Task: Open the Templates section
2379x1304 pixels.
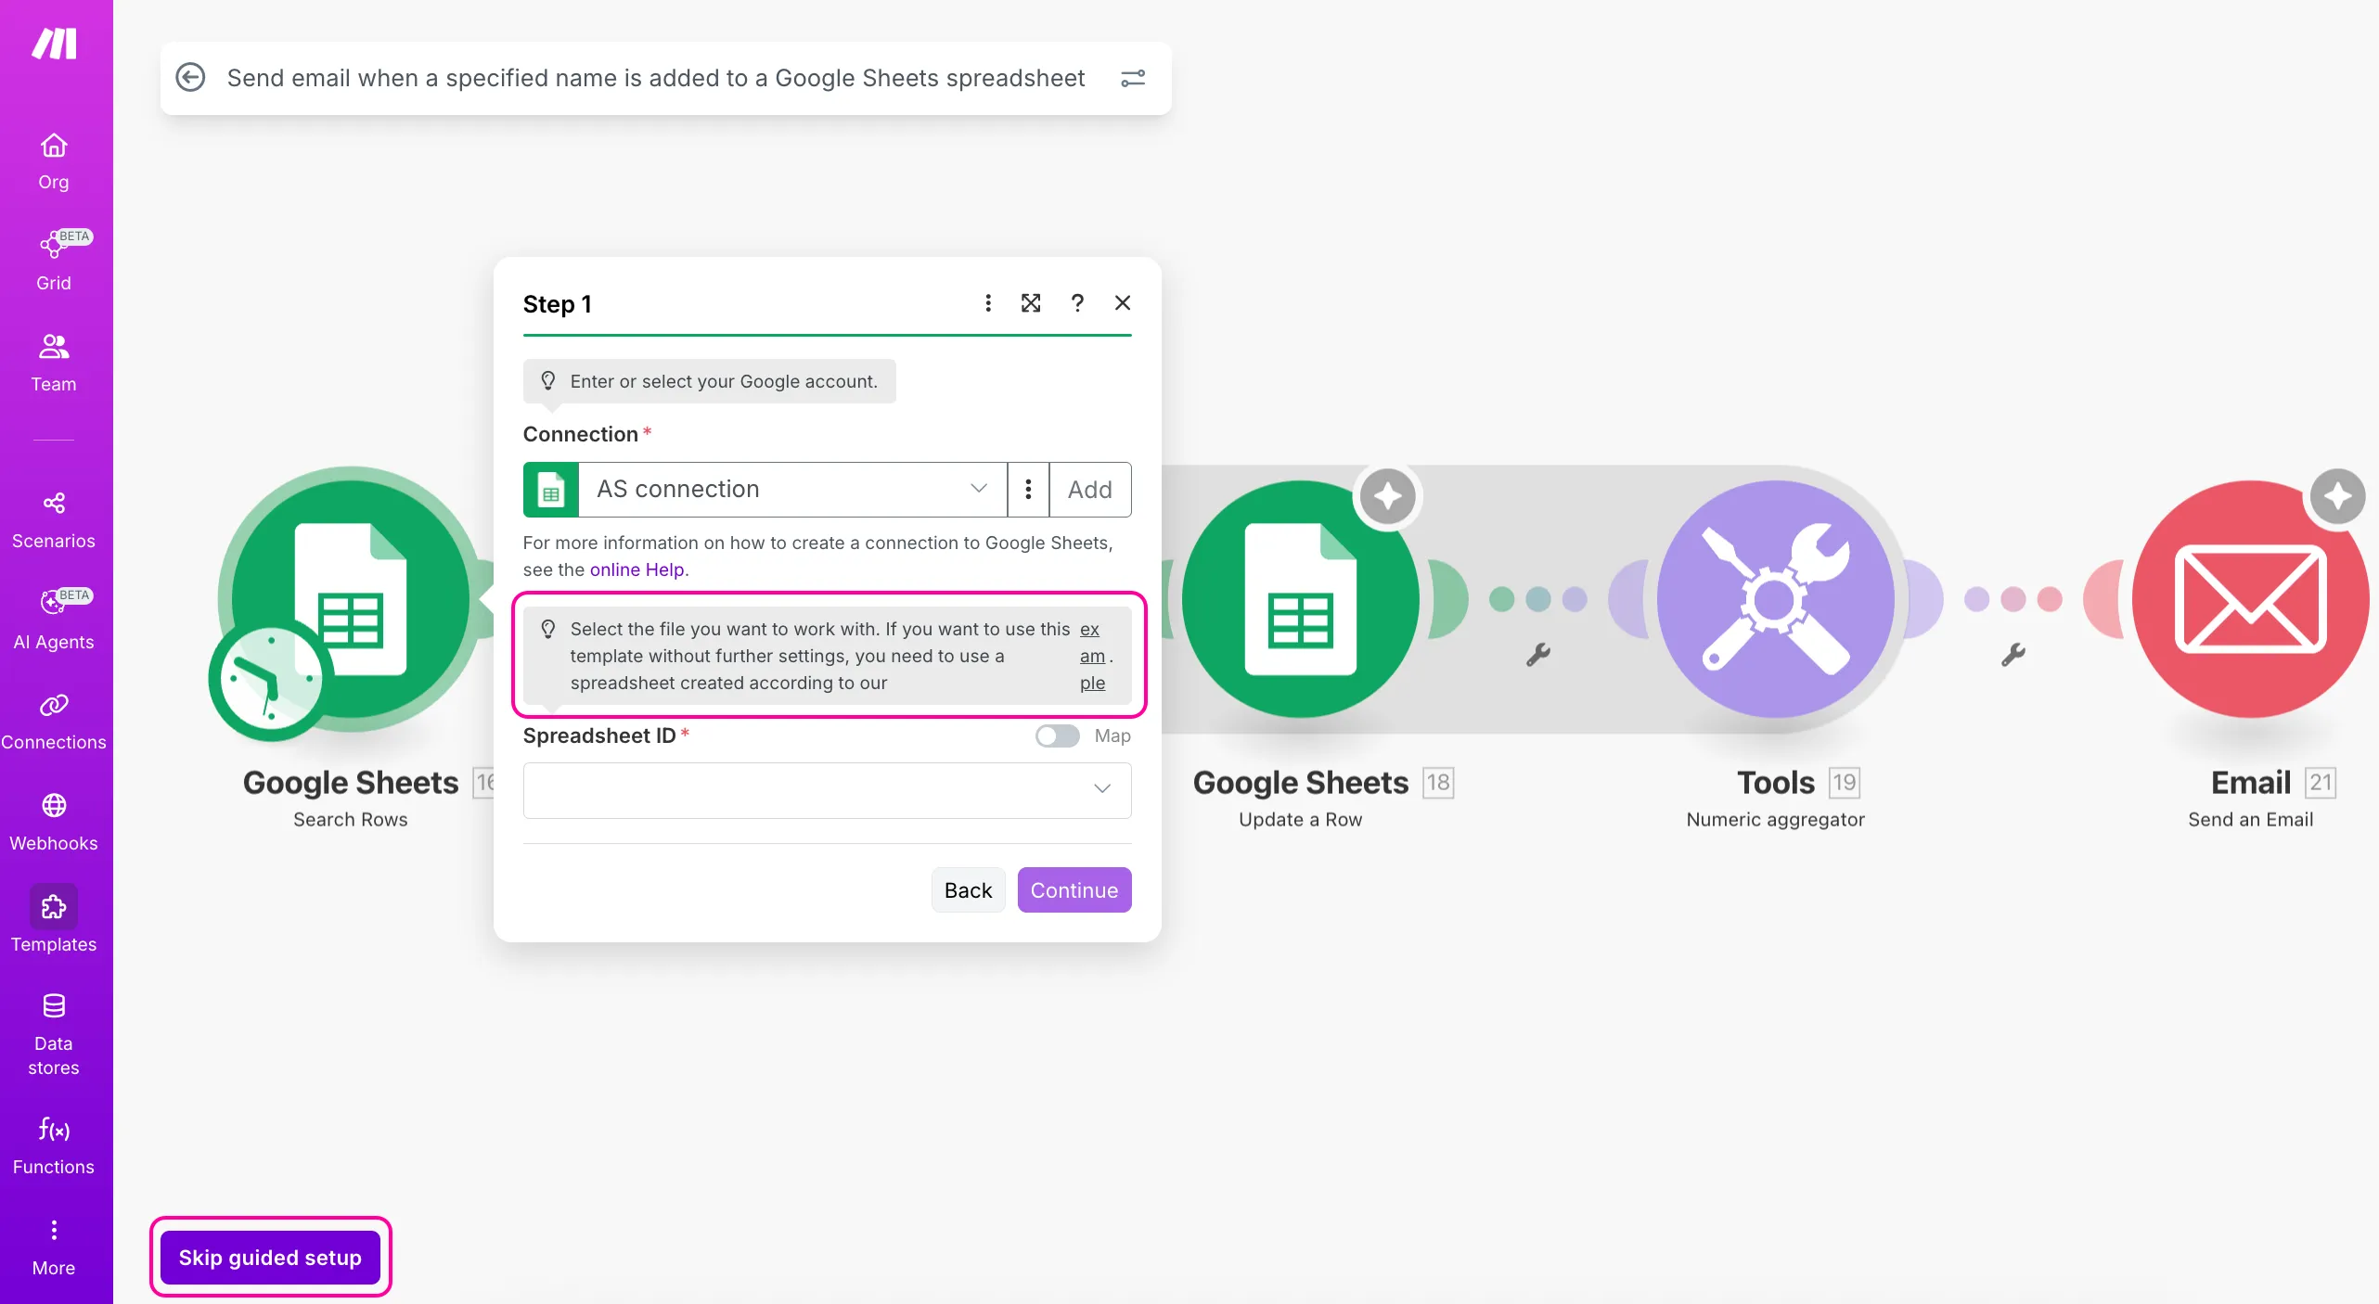Action: click(54, 920)
